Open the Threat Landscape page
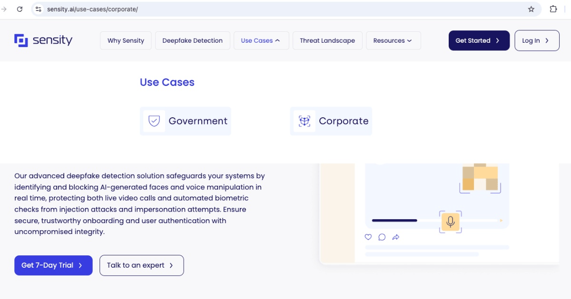 [x=327, y=40]
